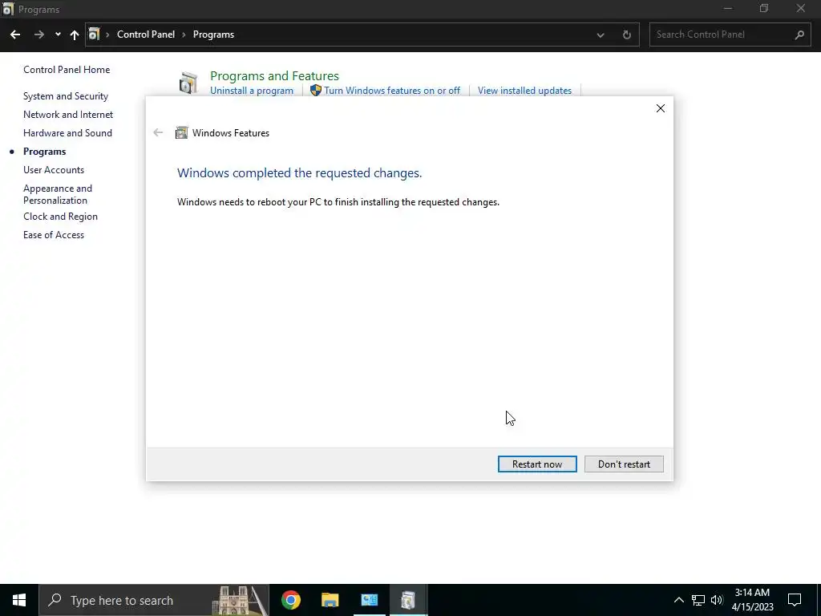This screenshot has height=616, width=821.
Task: Go up one level
Action: click(75, 34)
